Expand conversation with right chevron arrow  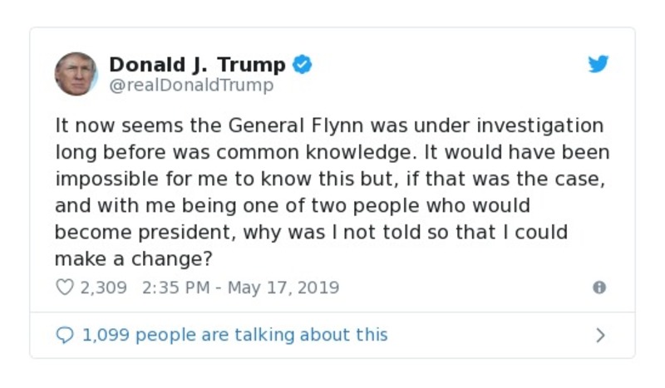(x=600, y=335)
